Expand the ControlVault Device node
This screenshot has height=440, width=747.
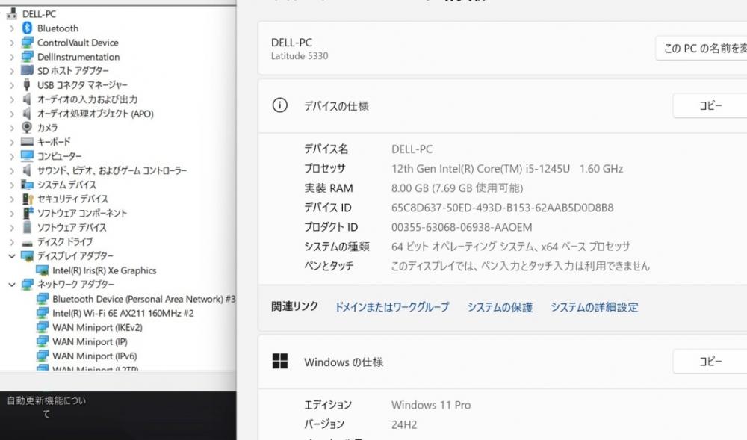(12, 43)
